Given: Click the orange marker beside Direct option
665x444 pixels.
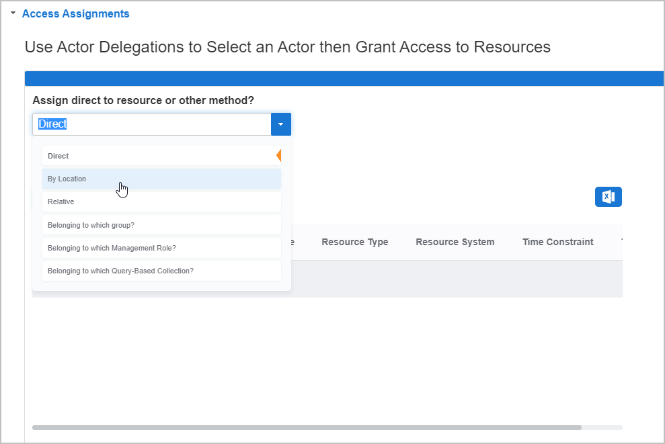Looking at the screenshot, I should (x=278, y=156).
